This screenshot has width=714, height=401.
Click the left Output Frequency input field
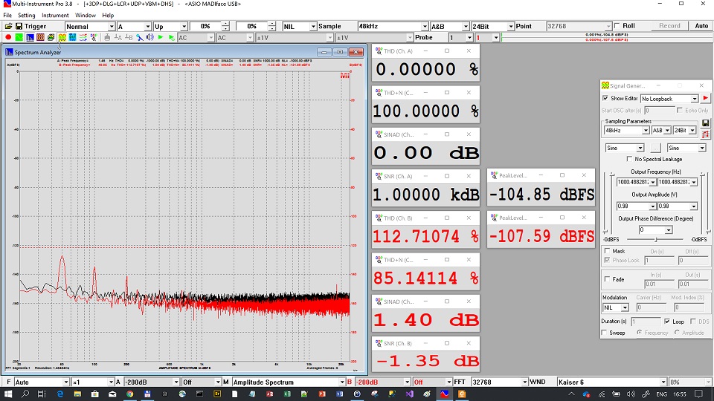coord(629,182)
